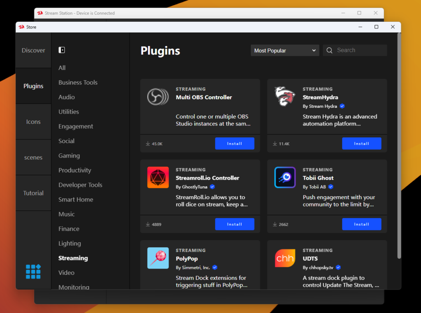The image size is (421, 313).
Task: Open the blue grid app icon
Action: pos(33,271)
